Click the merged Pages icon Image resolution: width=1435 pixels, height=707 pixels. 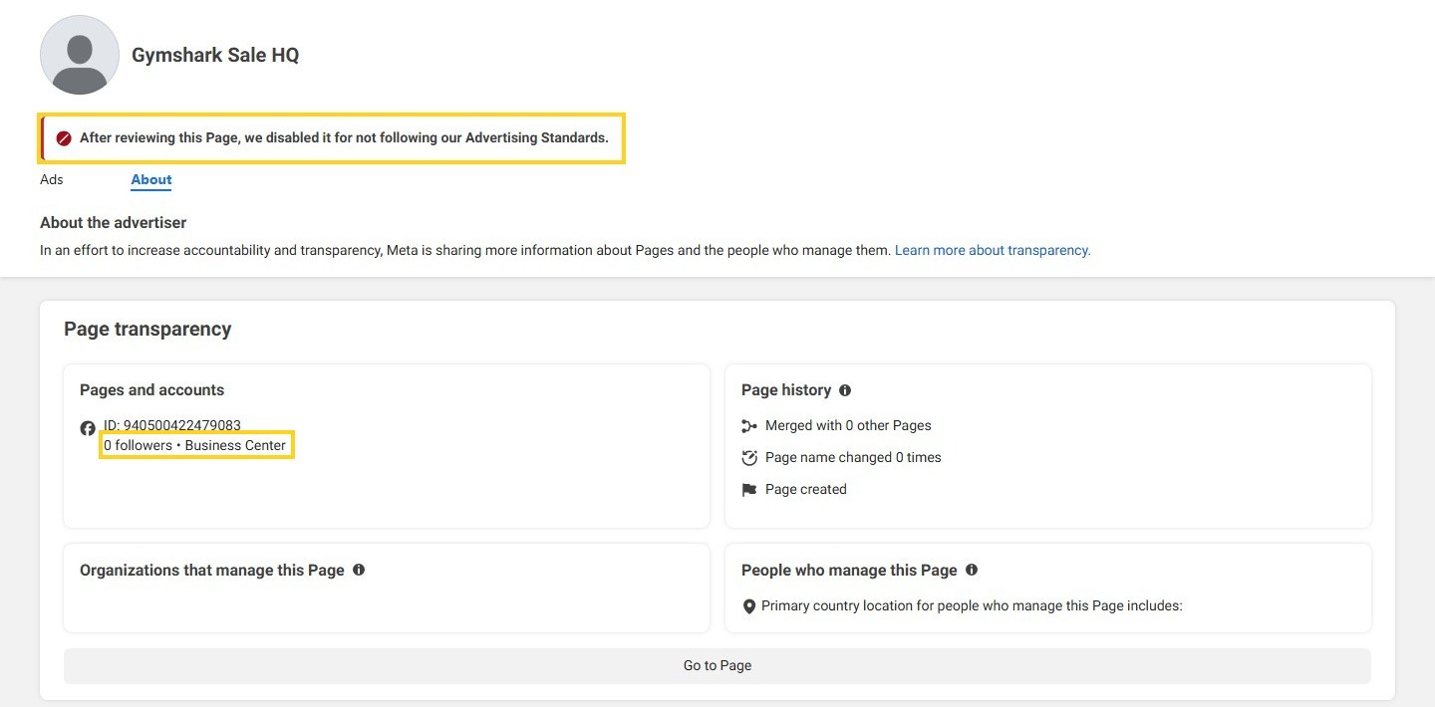click(749, 426)
